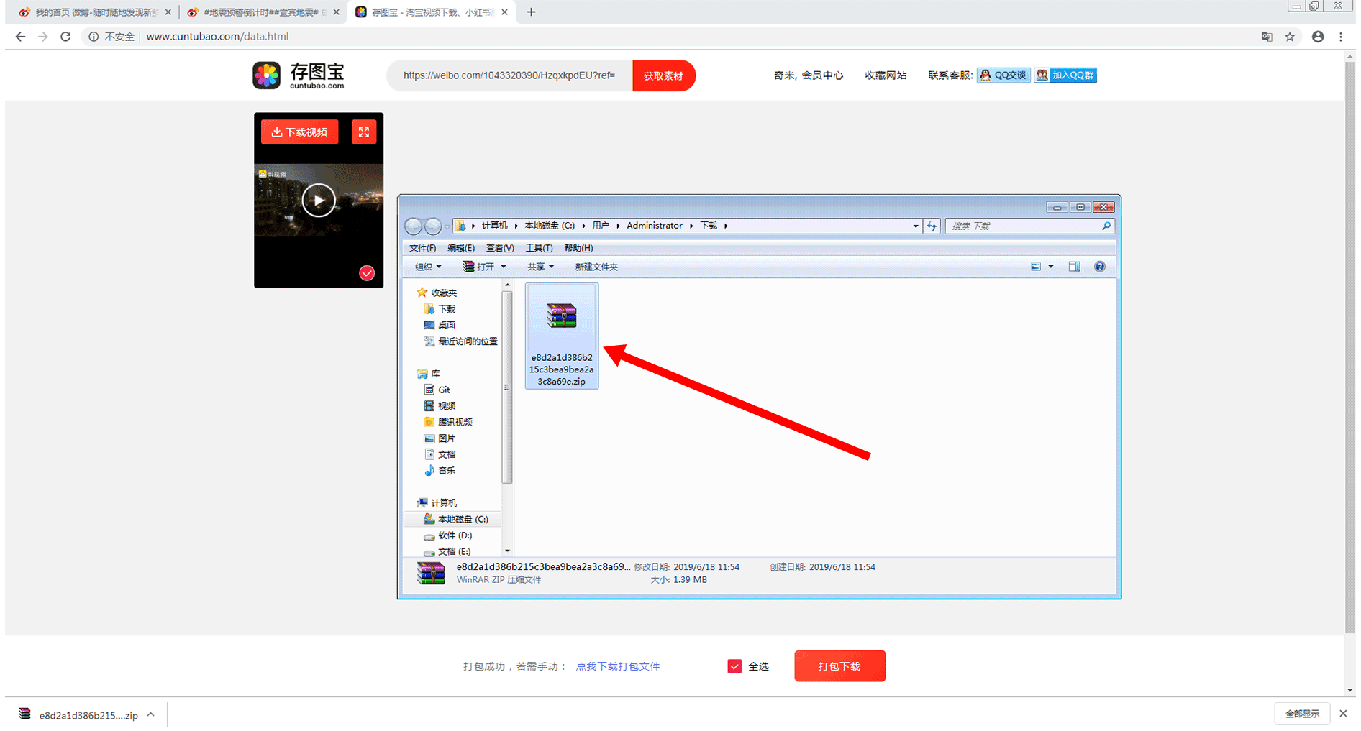Click the browser reload icon
Image resolution: width=1361 pixels, height=731 pixels.
pyautogui.click(x=65, y=37)
